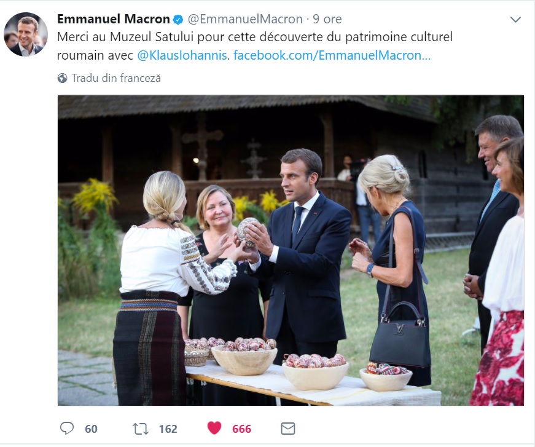Open Emmanuel Macron's profile avatar

click(x=26, y=34)
